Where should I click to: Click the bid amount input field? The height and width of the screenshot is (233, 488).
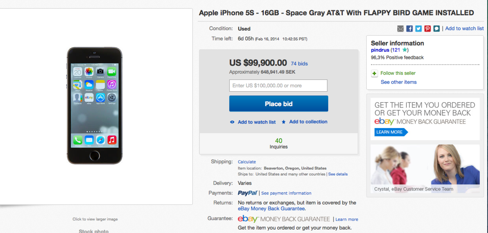point(278,86)
